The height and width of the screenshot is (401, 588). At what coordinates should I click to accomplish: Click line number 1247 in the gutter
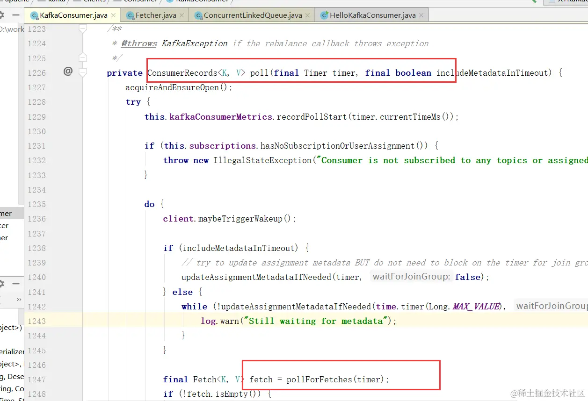[36, 380]
